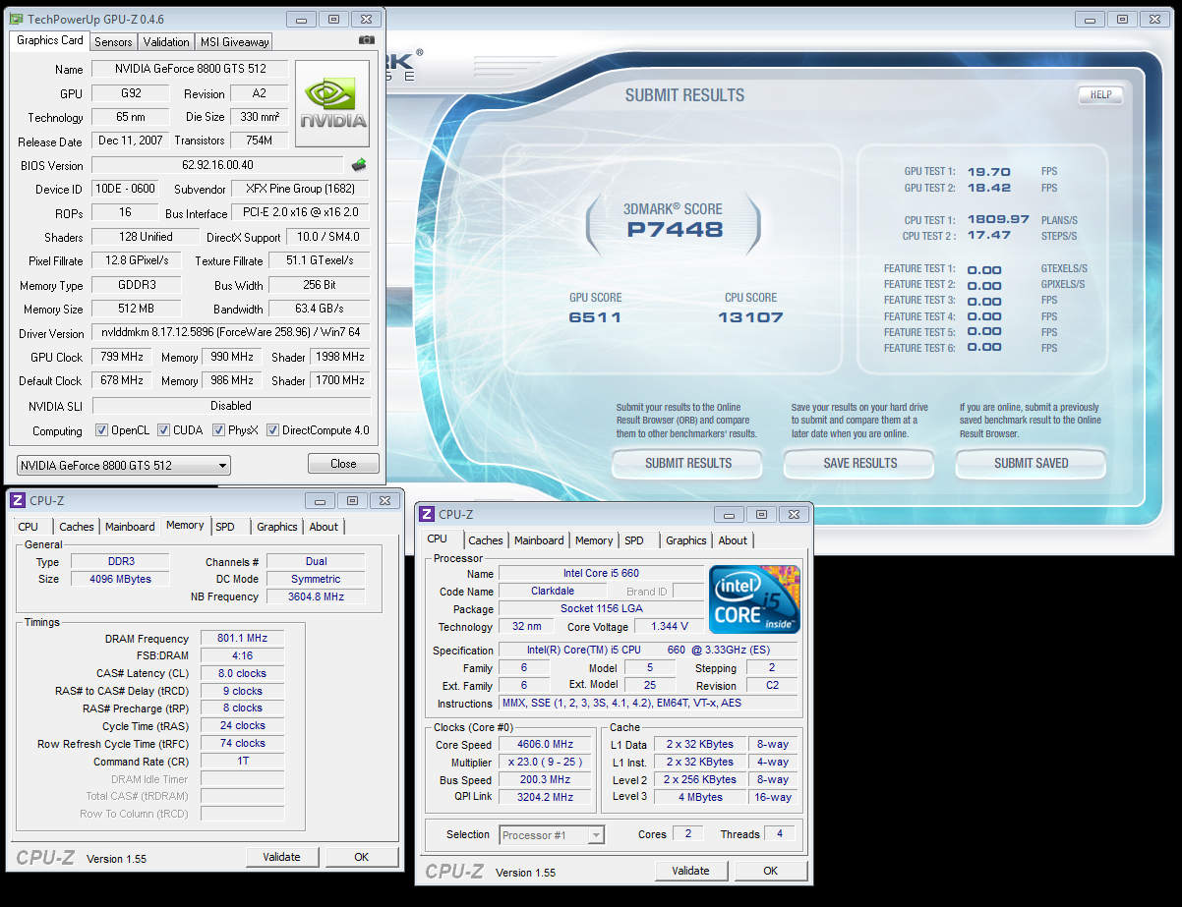
Task: Click the FSB:DRAM 4:16 value
Action: coord(242,655)
